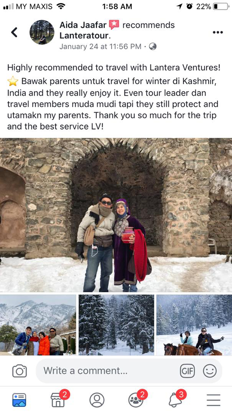Open the main photo of couple
Screen dimensions: 232x412
[x=116, y=215]
